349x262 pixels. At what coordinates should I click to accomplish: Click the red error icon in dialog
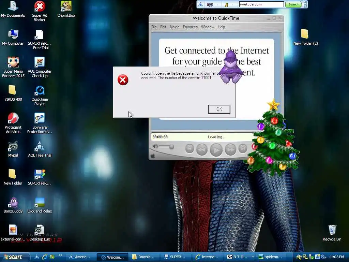point(123,80)
